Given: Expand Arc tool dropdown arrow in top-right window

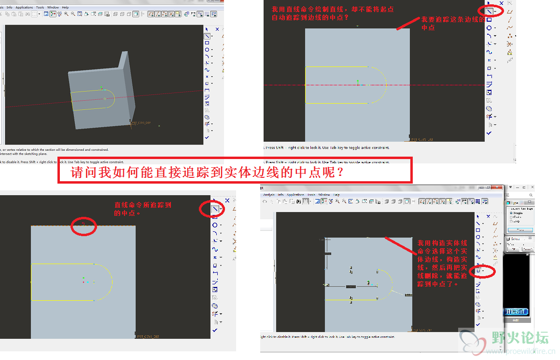Looking at the screenshot, I should (x=495, y=36).
